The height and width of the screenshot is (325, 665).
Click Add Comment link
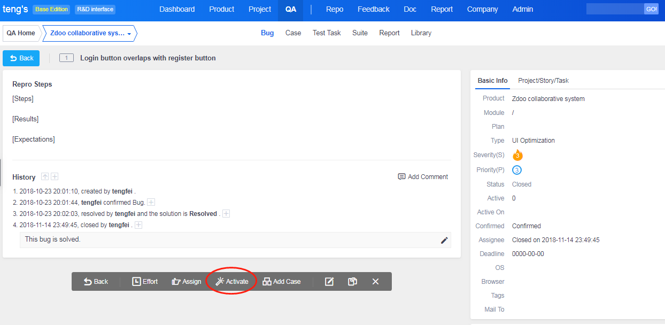423,177
